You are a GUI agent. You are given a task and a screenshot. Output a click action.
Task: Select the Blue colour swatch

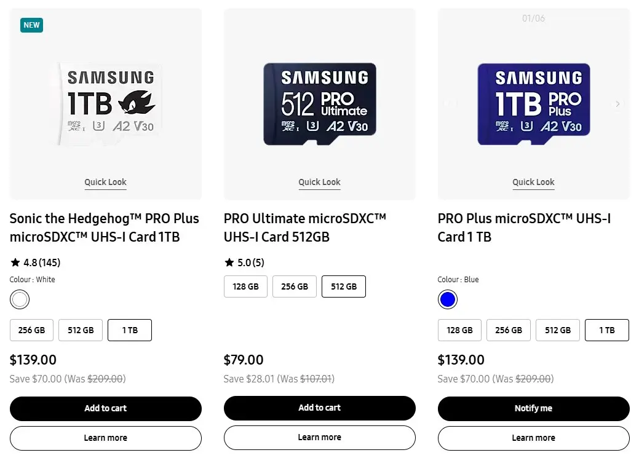[x=448, y=299]
